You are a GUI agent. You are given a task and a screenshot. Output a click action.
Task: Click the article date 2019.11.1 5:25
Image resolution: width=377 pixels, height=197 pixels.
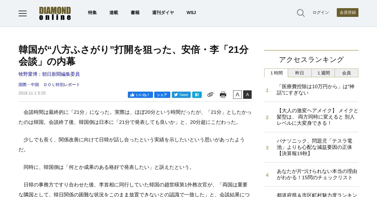(32, 93)
